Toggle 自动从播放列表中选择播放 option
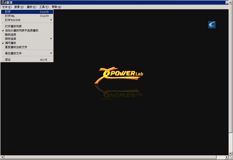The width and height of the screenshot is (233, 160). [x=27, y=31]
